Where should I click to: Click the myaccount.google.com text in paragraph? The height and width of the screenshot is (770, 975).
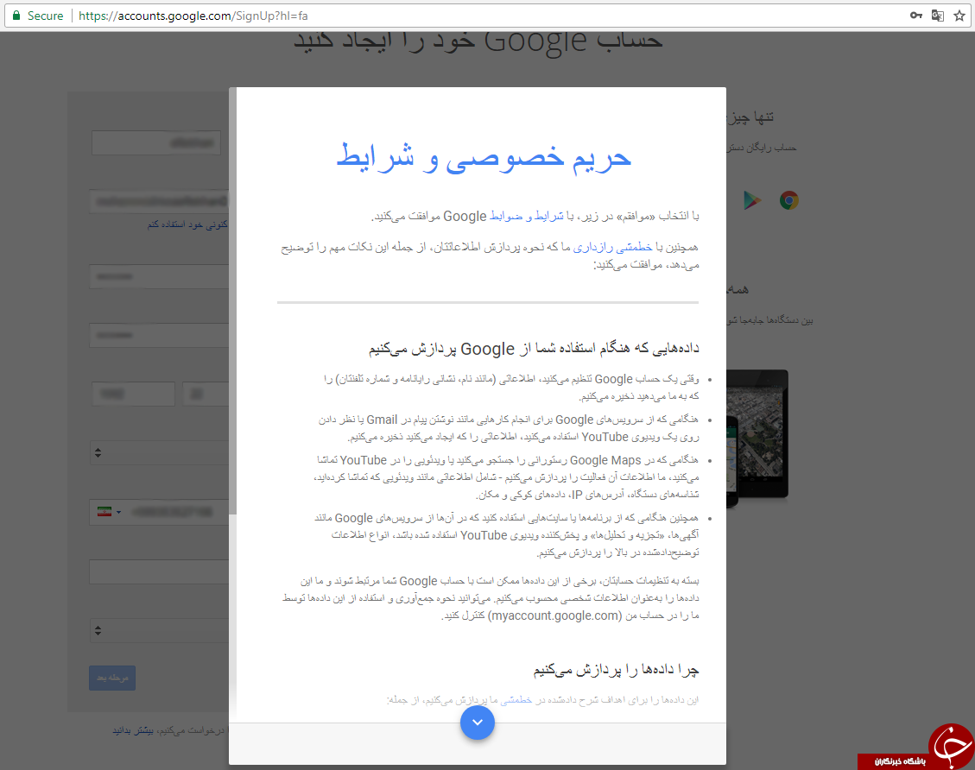coord(554,615)
